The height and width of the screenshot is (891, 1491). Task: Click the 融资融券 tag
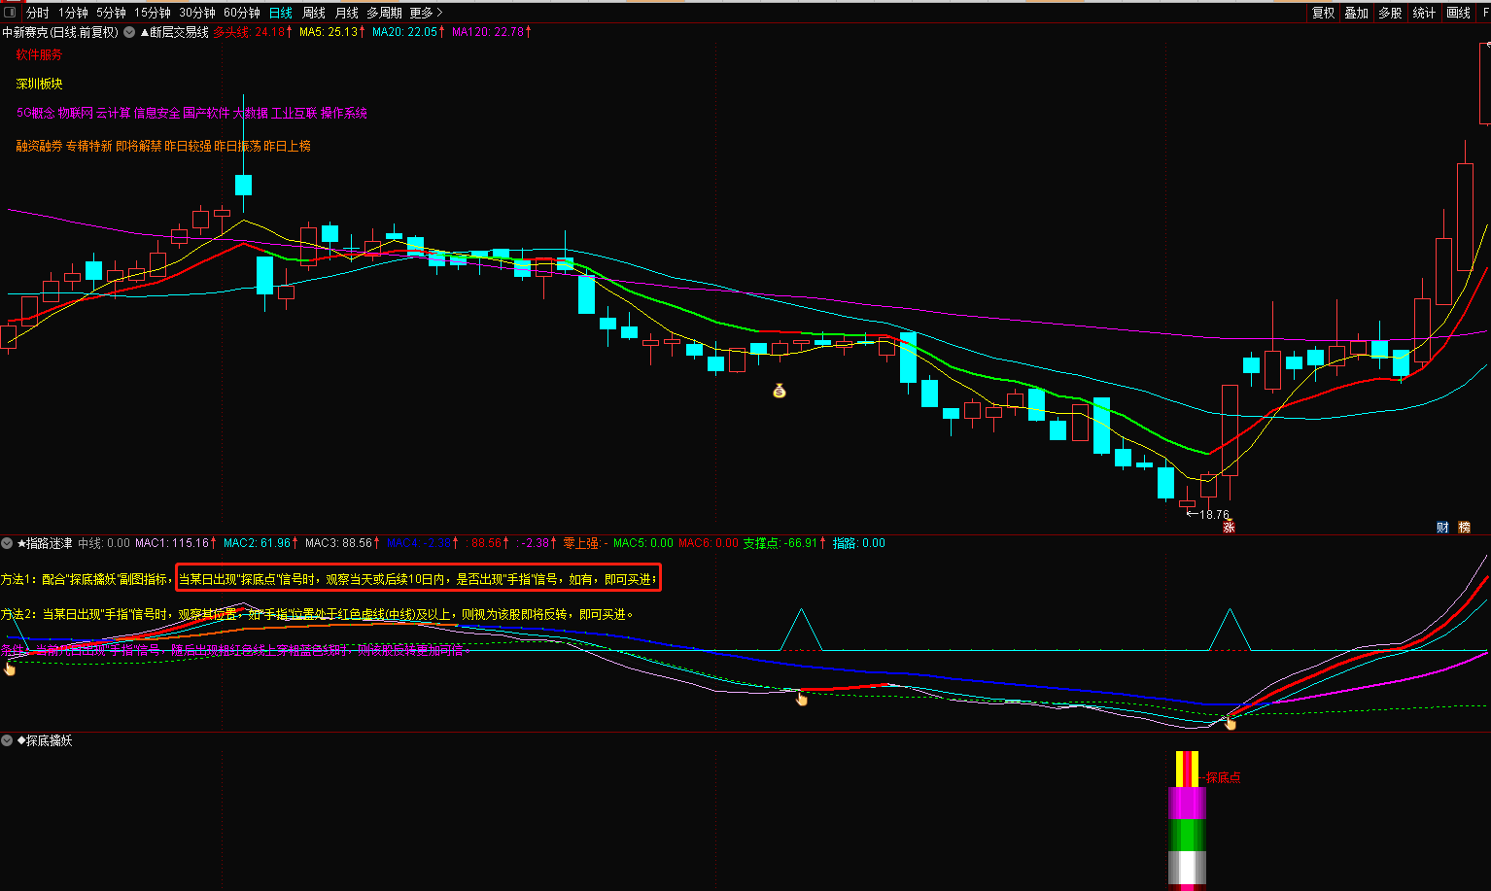click(x=39, y=146)
